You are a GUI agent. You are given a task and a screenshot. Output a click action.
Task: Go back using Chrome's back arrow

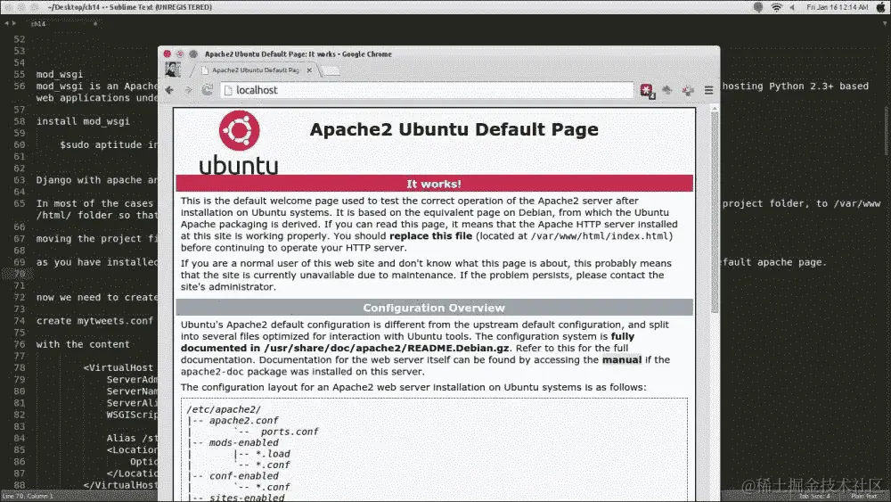[169, 90]
